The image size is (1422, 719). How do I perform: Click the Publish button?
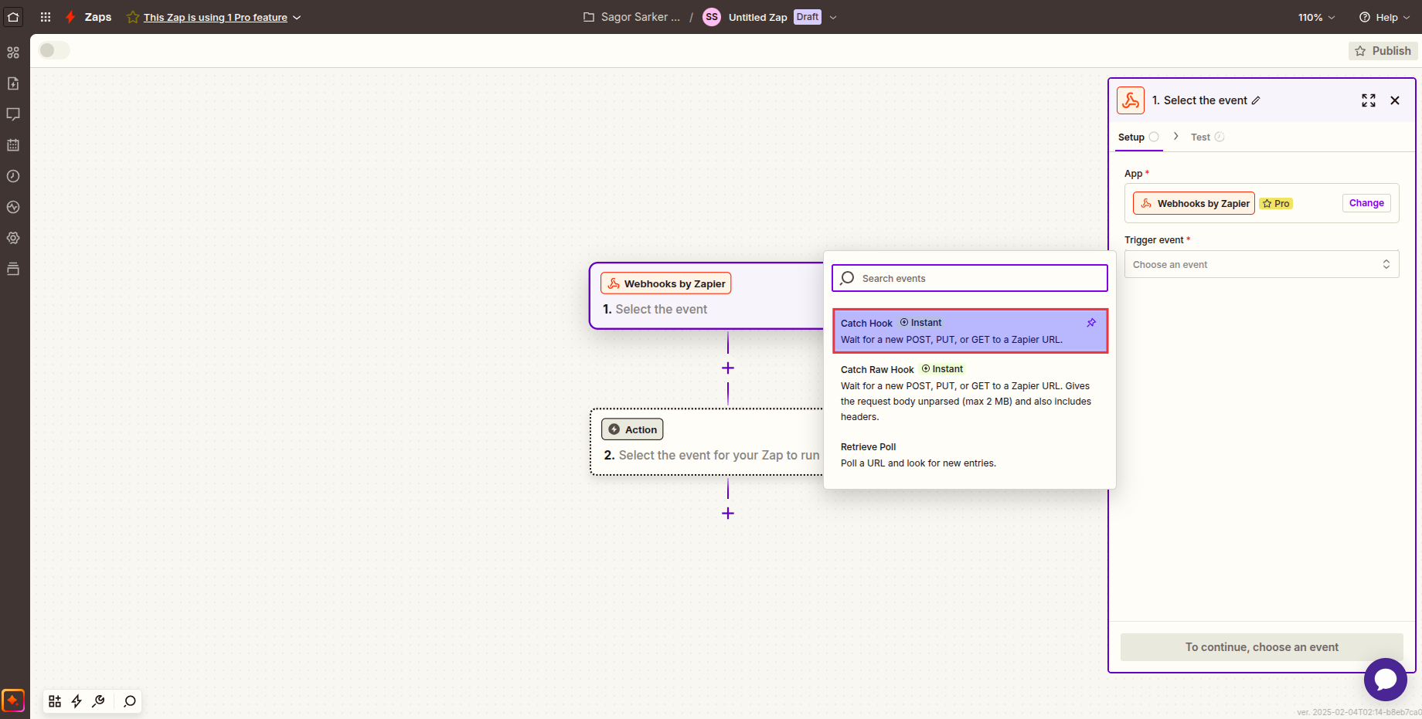pos(1383,51)
